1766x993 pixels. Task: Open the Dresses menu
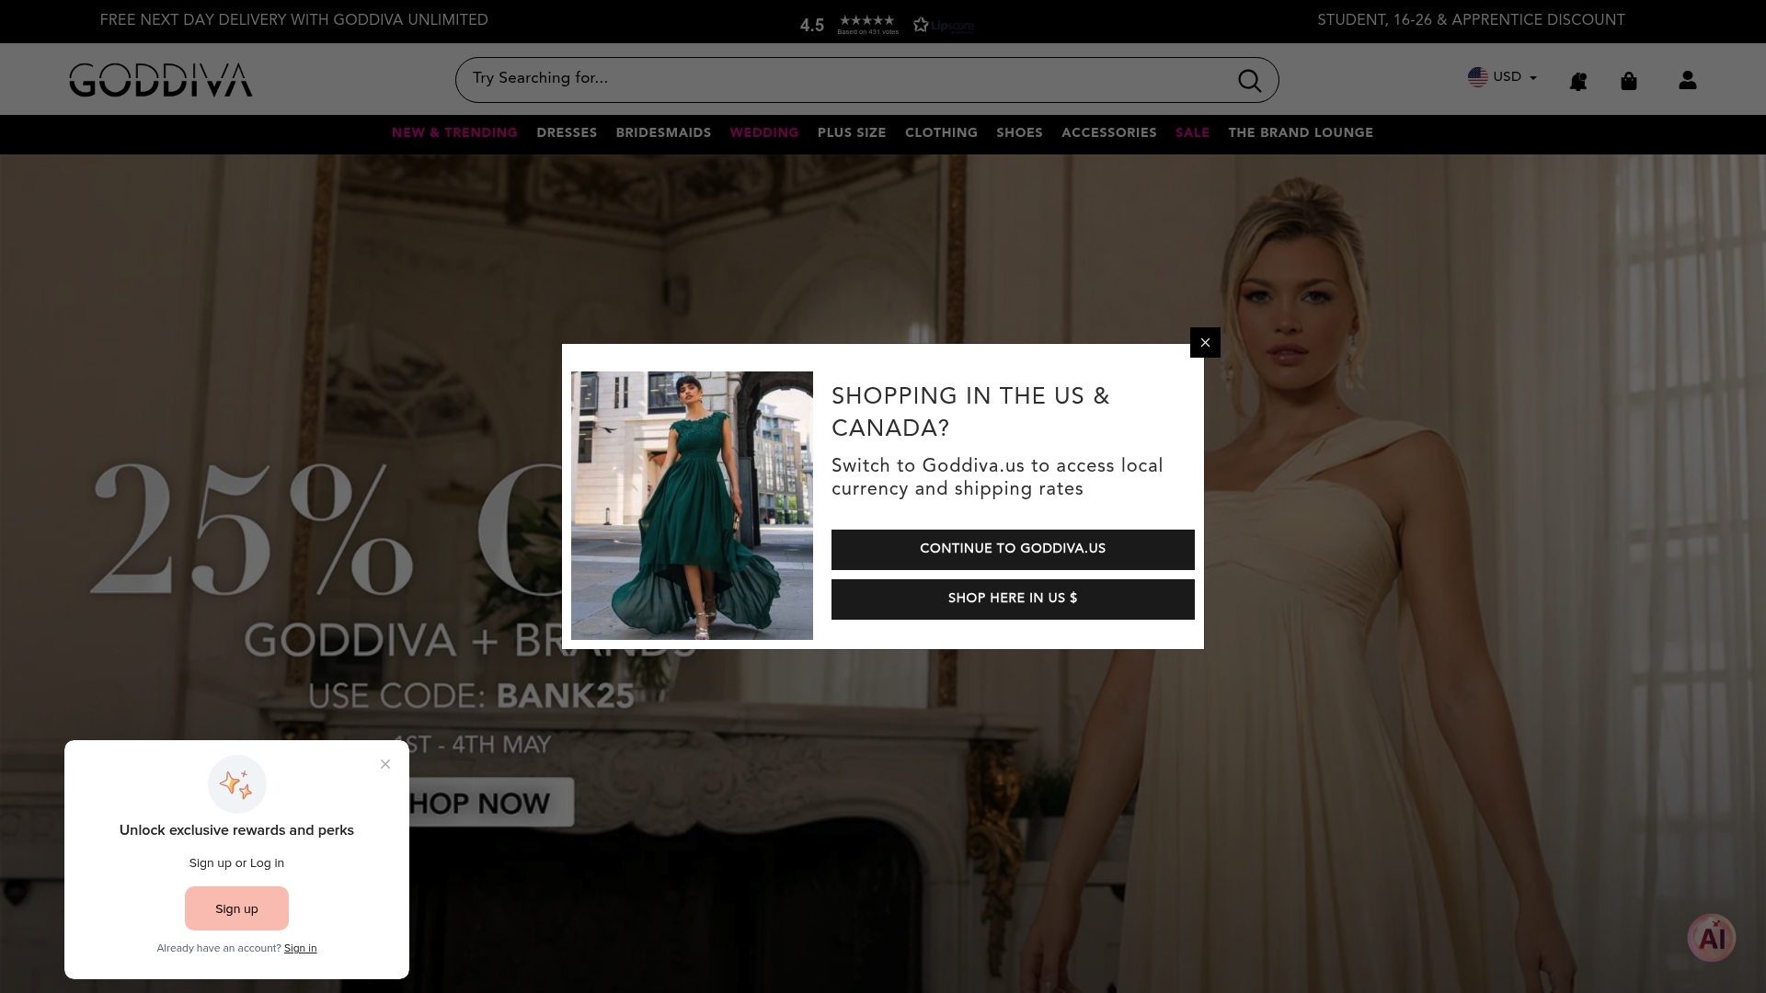[x=567, y=133]
